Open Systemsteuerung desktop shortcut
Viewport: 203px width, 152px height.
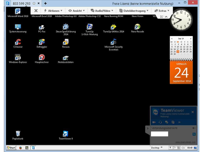pos(18,28)
